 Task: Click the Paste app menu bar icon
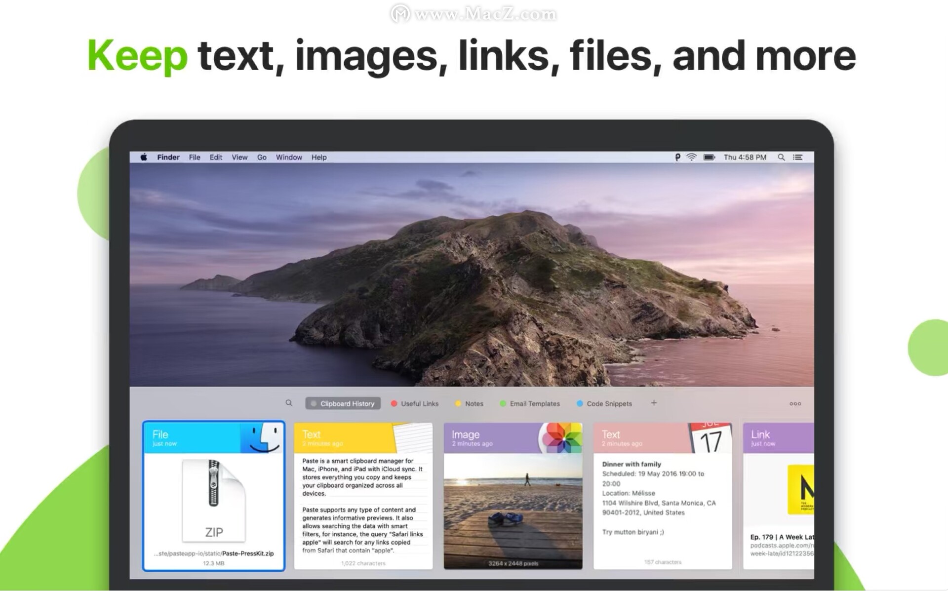pos(677,157)
